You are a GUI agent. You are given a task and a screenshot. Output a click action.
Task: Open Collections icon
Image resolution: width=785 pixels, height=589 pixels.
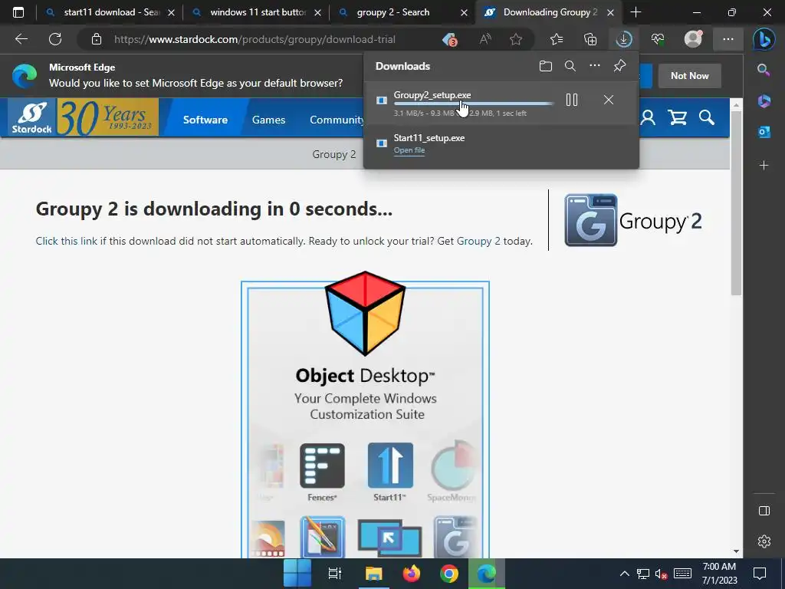[590, 39]
